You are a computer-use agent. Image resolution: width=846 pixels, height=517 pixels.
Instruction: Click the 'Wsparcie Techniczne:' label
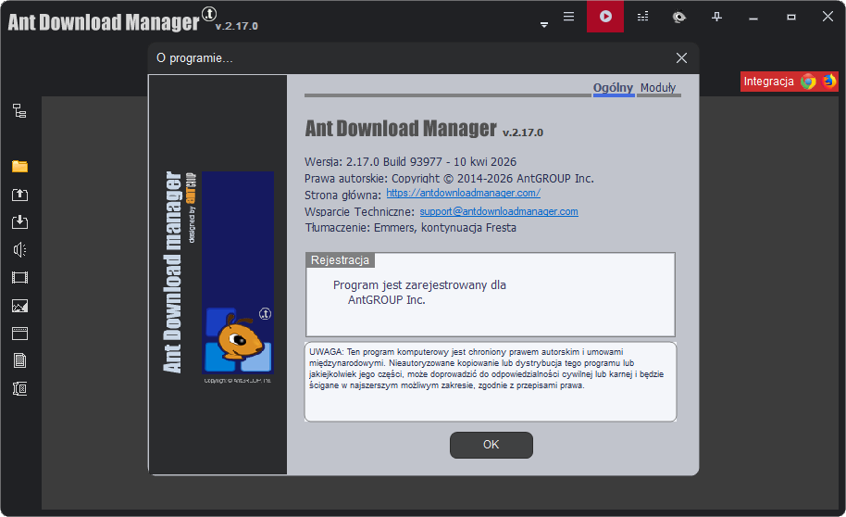(359, 212)
